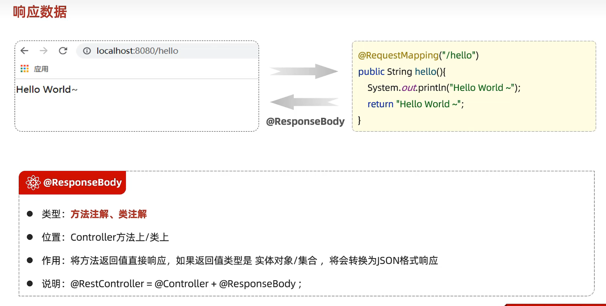The height and width of the screenshot is (306, 606).
Task: Click the return statement in code
Action: pos(415,104)
